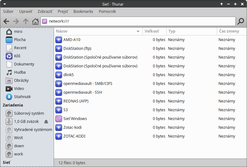The width and height of the screenshot is (247, 167).
Task: Click the S3 network share icon
Action: 59,110
